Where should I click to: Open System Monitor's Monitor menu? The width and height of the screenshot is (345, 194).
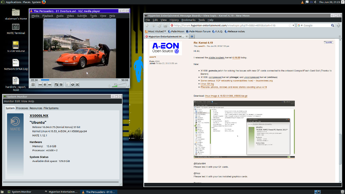[x=9, y=101]
